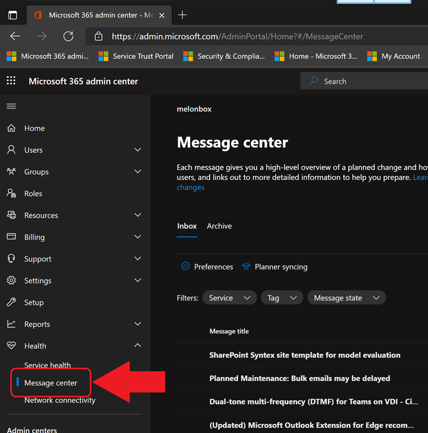Open the SharePoint Syntex site template message
This screenshot has height=433, width=428.
click(x=305, y=355)
